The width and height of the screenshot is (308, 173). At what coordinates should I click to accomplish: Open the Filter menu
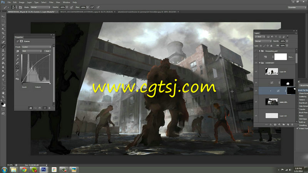click(x=51, y=2)
